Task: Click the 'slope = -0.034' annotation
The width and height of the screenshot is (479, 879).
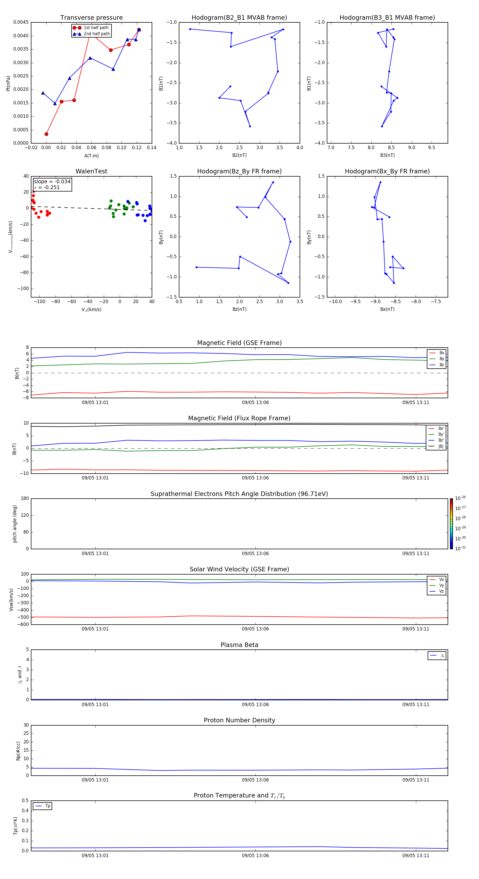Action: (x=52, y=182)
